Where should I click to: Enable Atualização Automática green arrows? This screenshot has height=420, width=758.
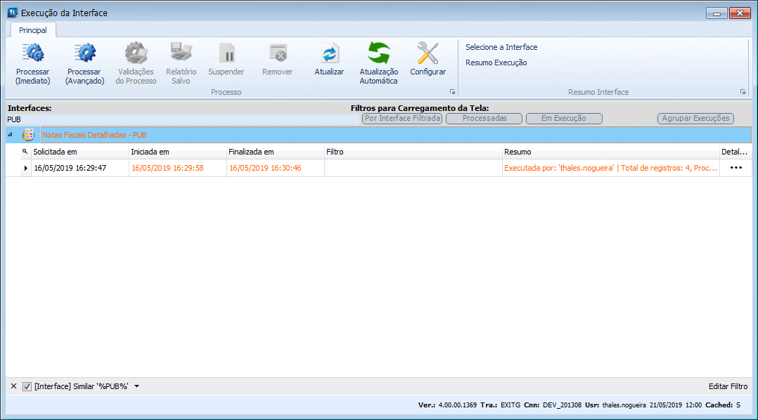[378, 53]
